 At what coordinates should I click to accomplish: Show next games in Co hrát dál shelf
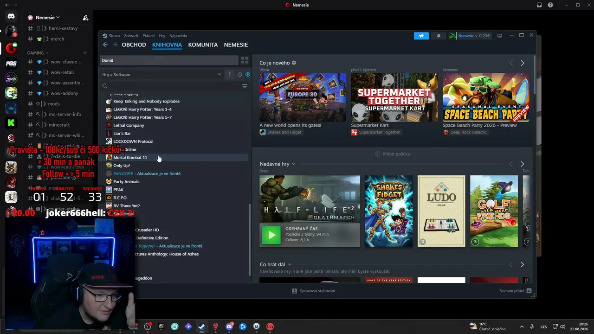523,264
